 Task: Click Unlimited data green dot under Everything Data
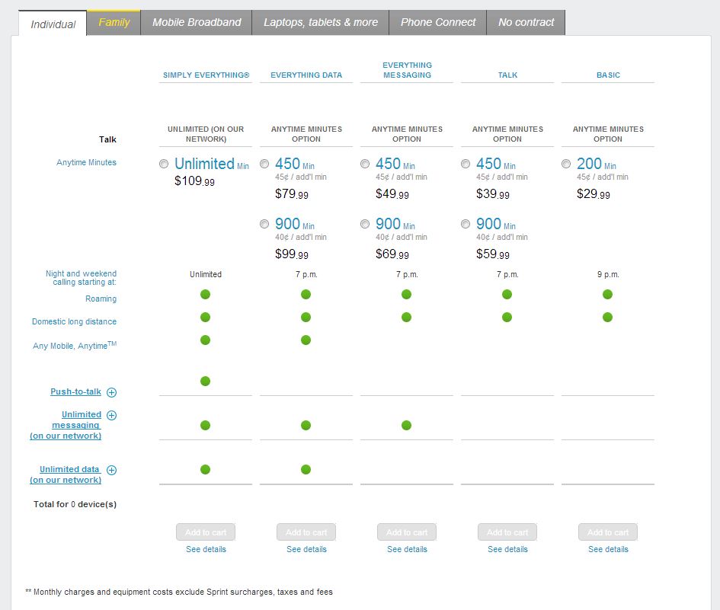point(306,469)
